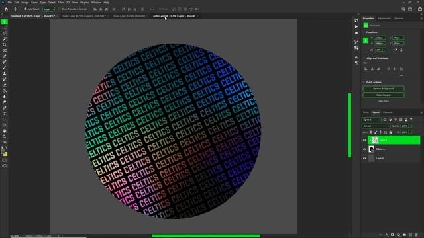Select the Eraser tool
Viewport: 424px width, 238px height.
click(5, 85)
